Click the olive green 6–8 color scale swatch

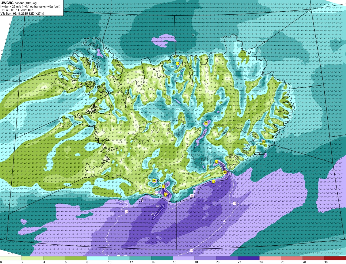click(76, 258)
